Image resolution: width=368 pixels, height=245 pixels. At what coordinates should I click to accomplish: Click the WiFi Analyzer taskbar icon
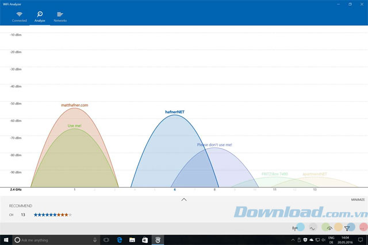click(158, 240)
